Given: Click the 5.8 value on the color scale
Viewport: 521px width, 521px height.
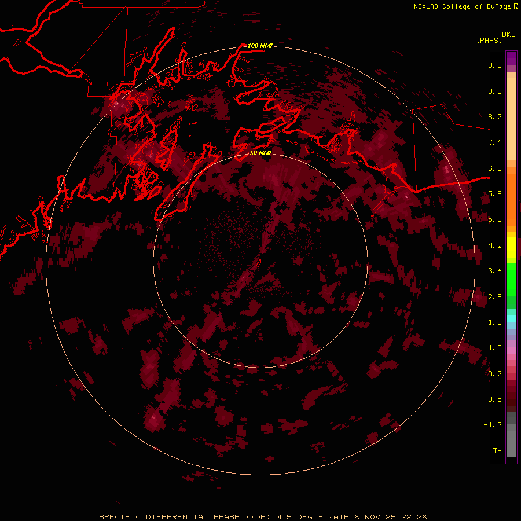Looking at the screenshot, I should pyautogui.click(x=495, y=194).
